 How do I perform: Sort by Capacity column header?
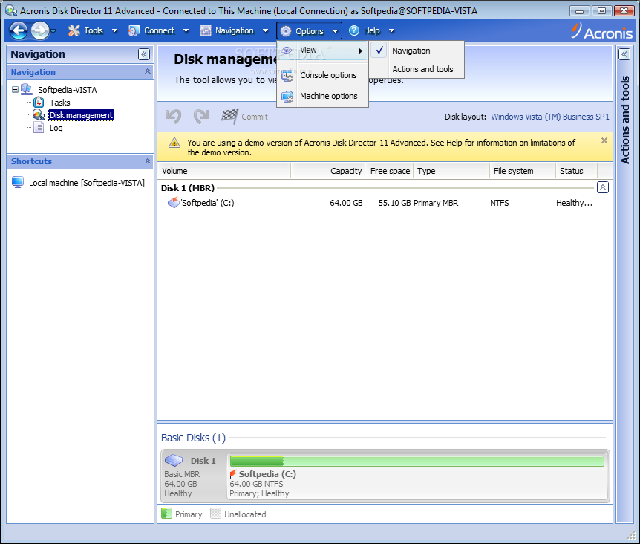click(328, 171)
